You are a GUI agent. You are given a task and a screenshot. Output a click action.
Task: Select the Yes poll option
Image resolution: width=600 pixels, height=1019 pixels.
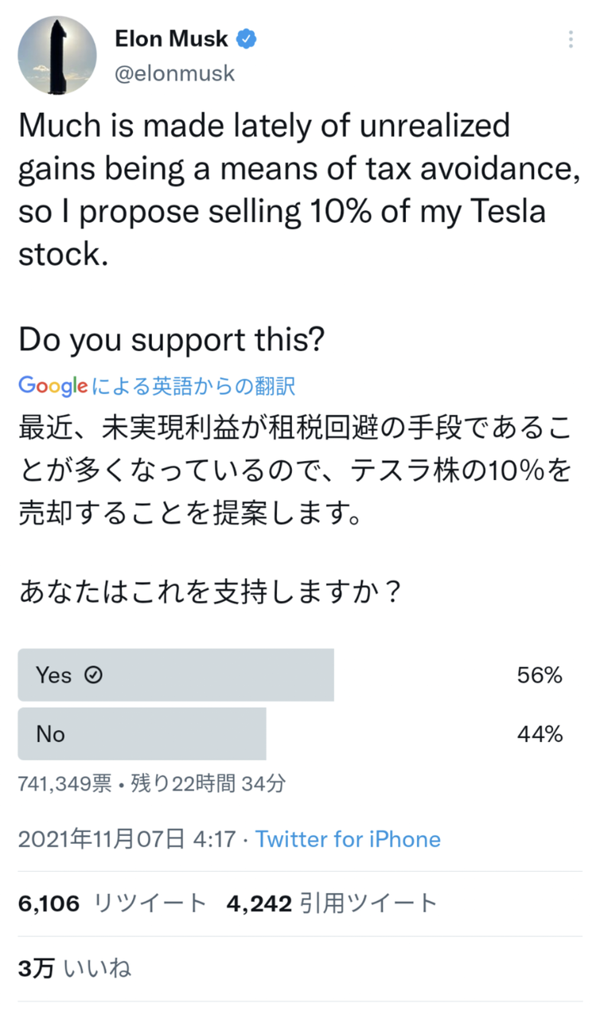tap(176, 675)
